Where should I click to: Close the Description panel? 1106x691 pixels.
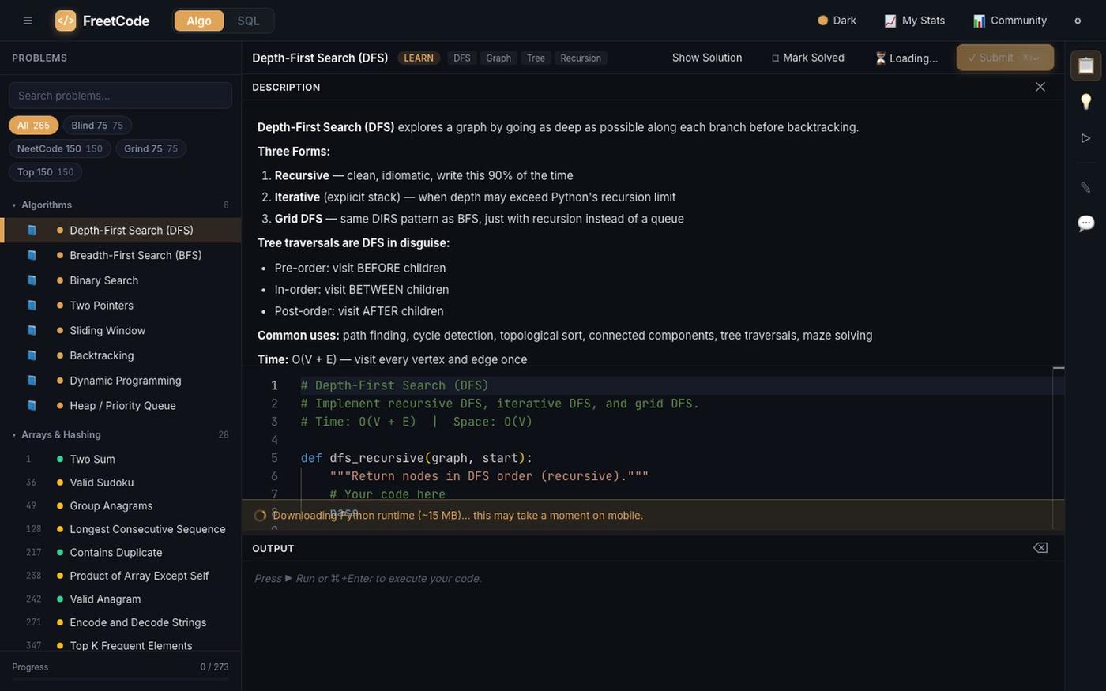(x=1040, y=87)
